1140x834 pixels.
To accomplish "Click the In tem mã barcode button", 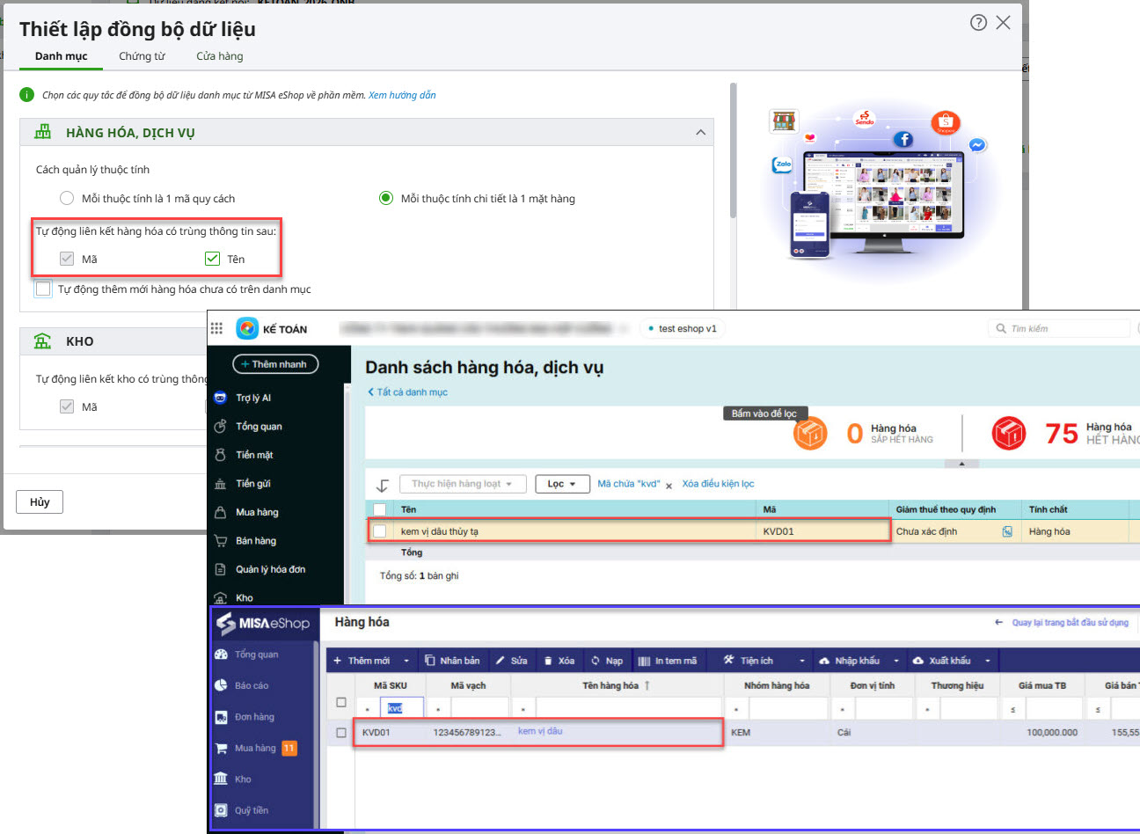I will click(667, 661).
